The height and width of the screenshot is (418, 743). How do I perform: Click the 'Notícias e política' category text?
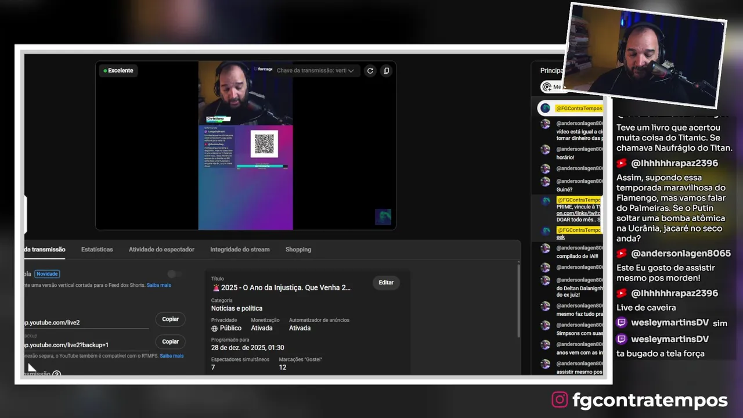(x=237, y=308)
